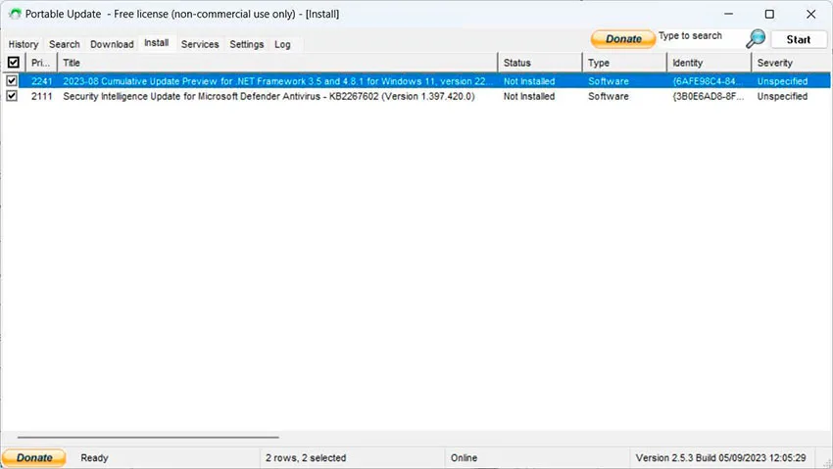Screen dimensions: 833x469
Task: Close the Portable Update window
Action: (x=810, y=14)
